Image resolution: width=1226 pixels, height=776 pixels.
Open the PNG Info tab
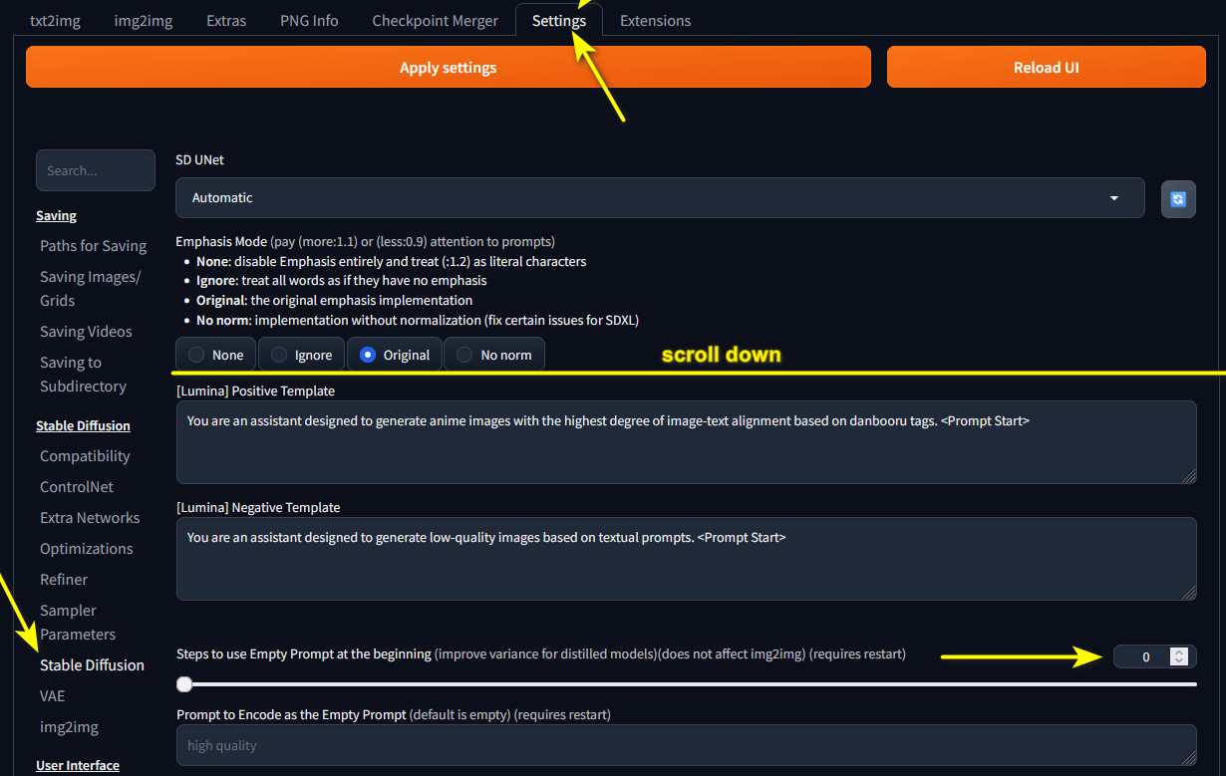click(x=309, y=20)
